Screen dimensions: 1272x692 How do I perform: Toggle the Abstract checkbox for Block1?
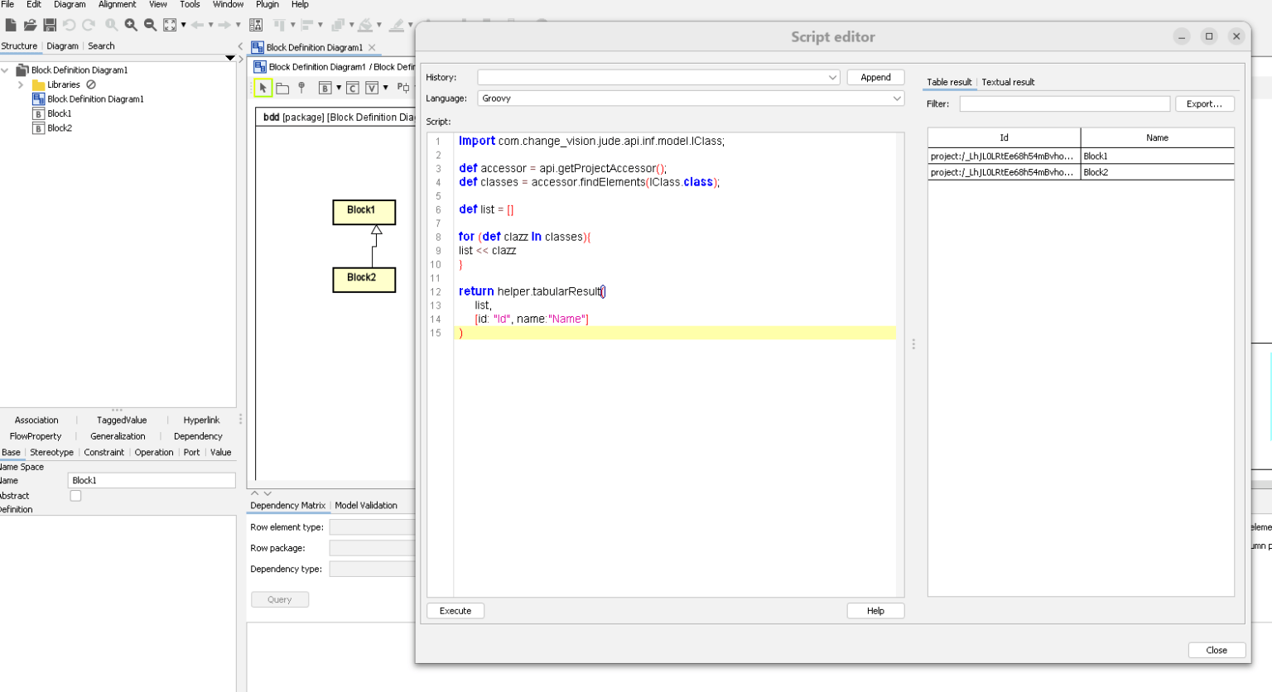tap(75, 495)
